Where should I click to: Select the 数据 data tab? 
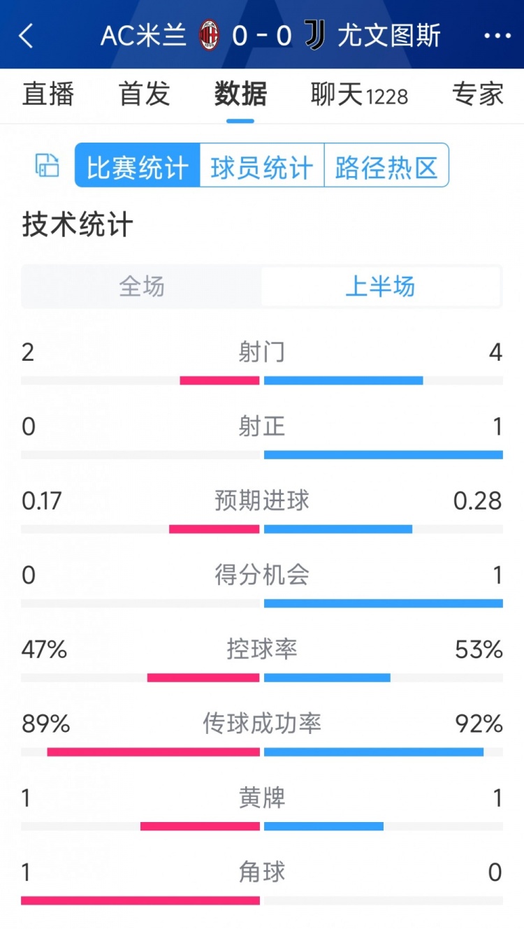pyautogui.click(x=240, y=95)
